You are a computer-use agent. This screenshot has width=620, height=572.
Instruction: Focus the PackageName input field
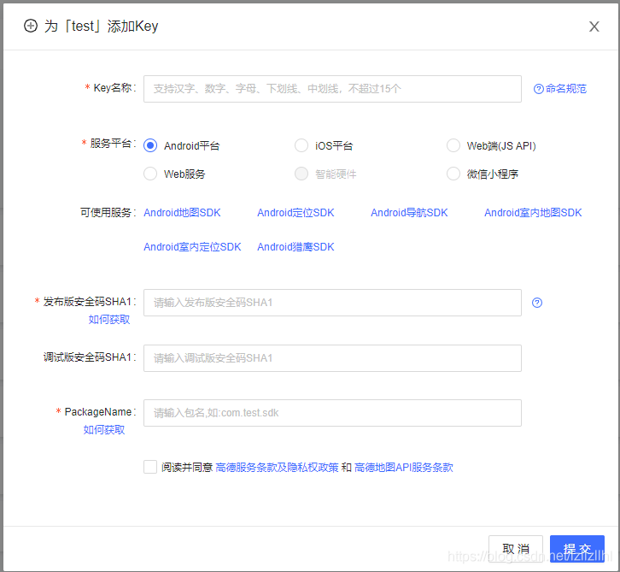click(332, 413)
